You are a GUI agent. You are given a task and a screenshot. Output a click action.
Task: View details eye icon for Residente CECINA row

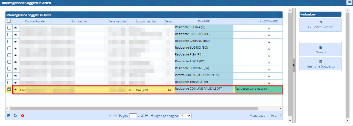(16, 28)
